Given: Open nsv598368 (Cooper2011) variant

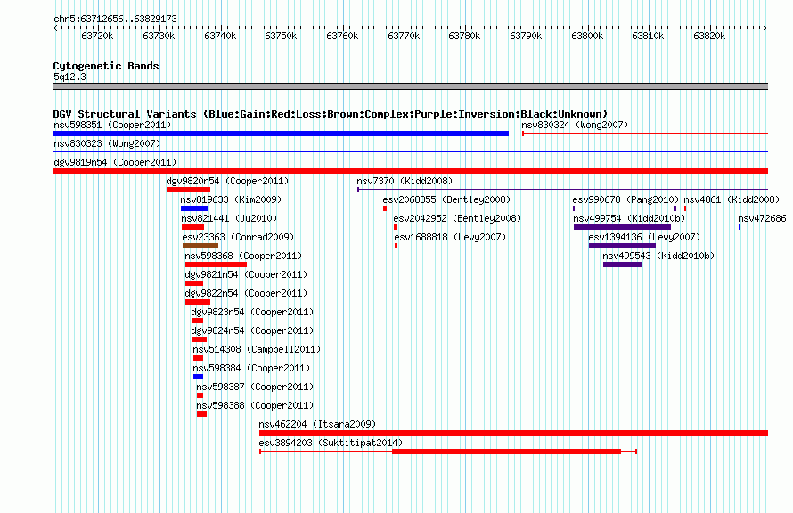Looking at the screenshot, I should pos(243,256).
